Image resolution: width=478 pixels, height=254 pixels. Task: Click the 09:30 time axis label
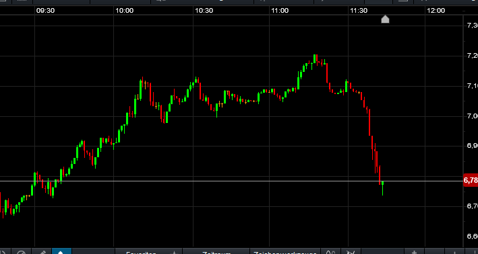point(45,11)
